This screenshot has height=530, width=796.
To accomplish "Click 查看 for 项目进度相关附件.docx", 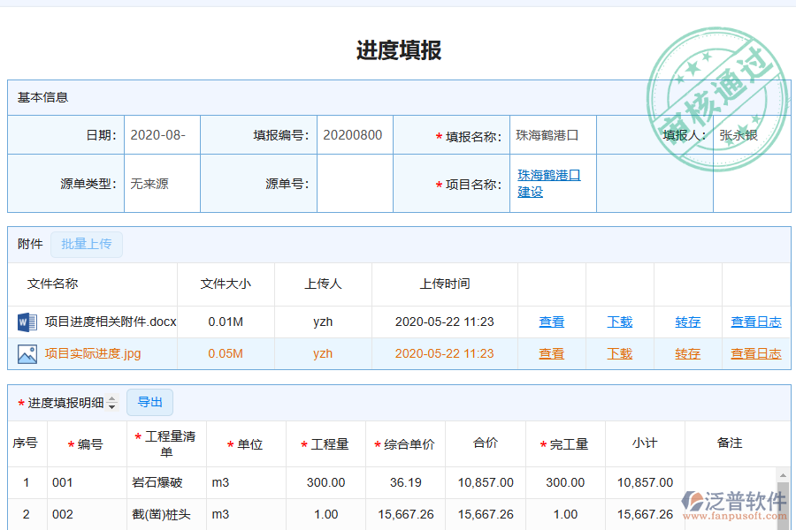I will 551,322.
